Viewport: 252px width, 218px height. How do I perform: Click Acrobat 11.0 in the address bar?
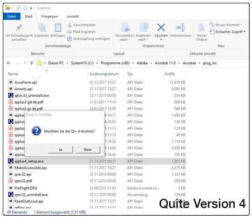point(165,63)
